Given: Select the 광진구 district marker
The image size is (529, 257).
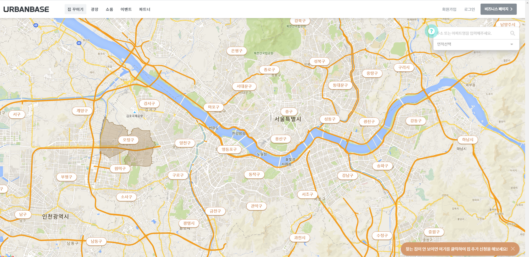Looking at the screenshot, I should 369,122.
